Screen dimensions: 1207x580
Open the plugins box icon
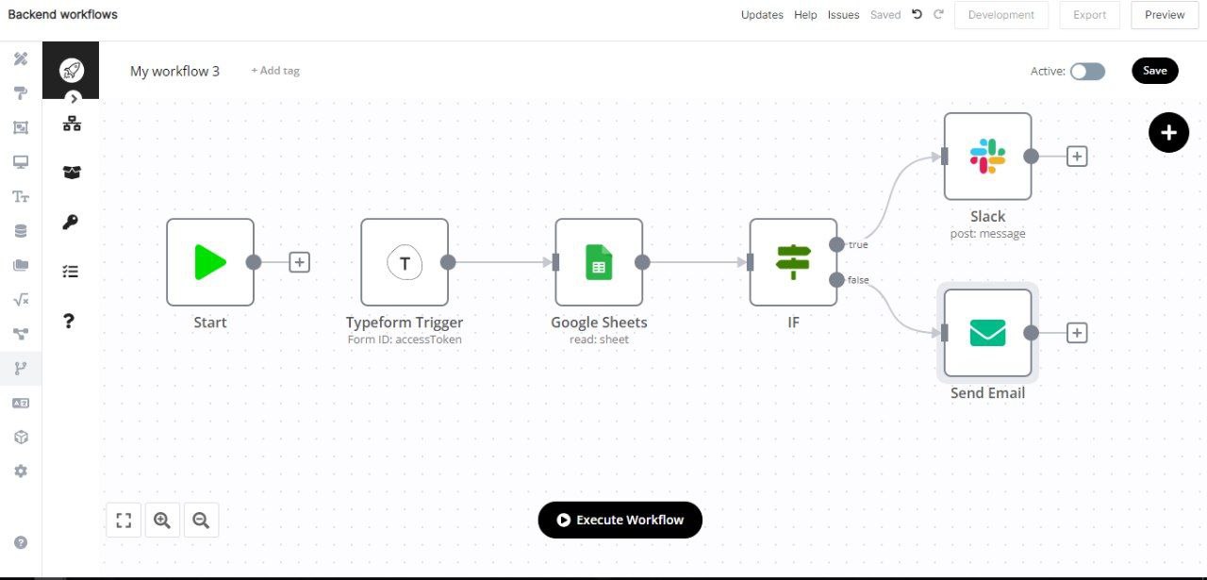pyautogui.click(x=21, y=436)
